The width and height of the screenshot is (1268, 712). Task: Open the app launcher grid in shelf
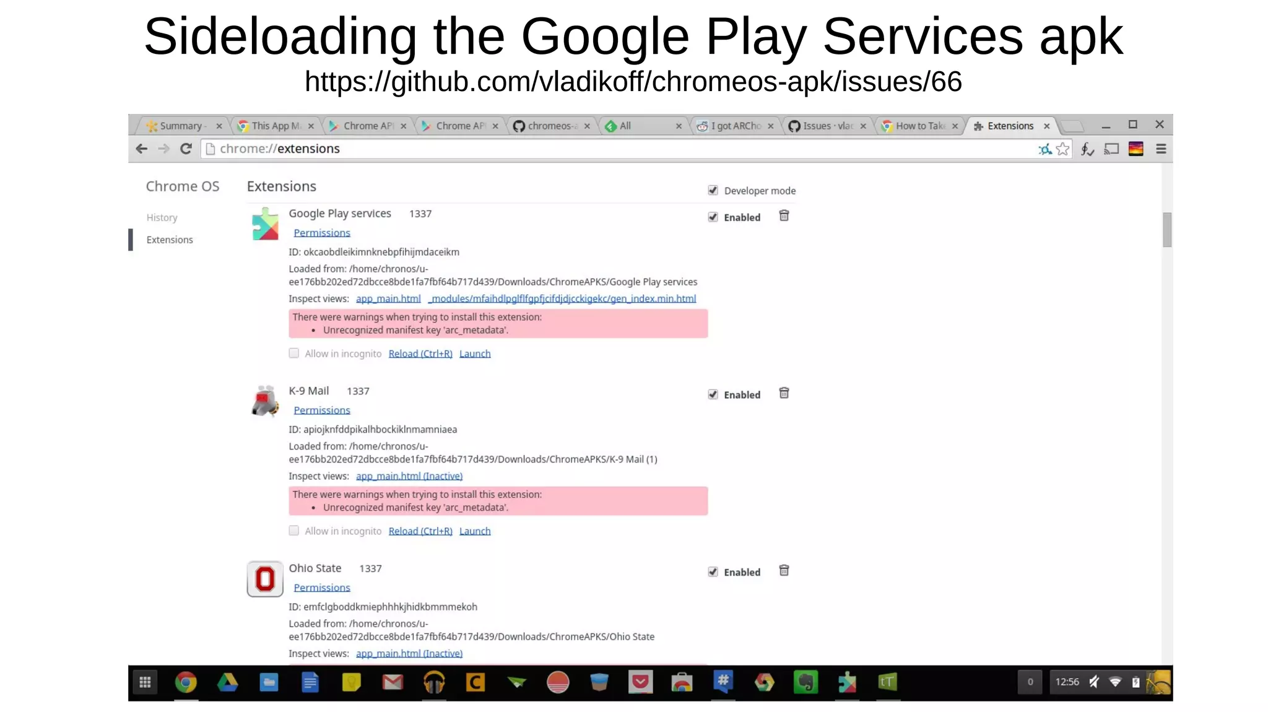point(145,682)
